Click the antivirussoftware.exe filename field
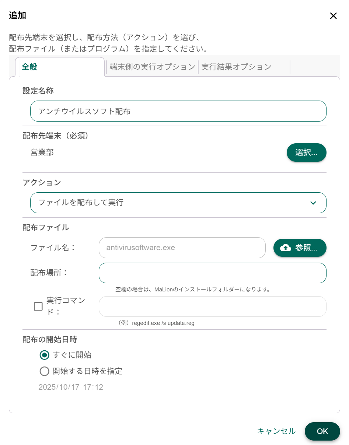This screenshot has width=349, height=445. (x=182, y=248)
